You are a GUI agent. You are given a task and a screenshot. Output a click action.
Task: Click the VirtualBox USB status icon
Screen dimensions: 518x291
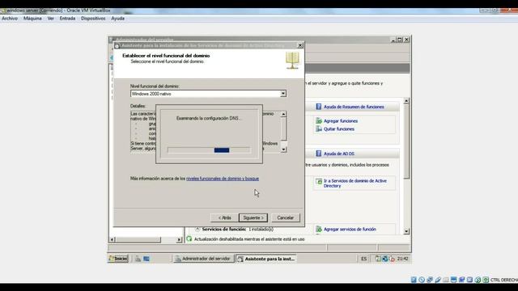438,280
